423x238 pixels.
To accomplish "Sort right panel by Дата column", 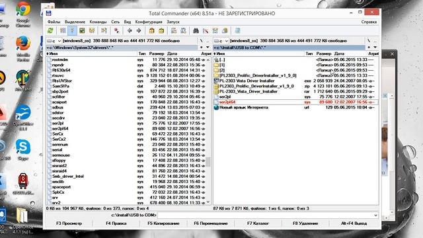I will click(351, 54).
